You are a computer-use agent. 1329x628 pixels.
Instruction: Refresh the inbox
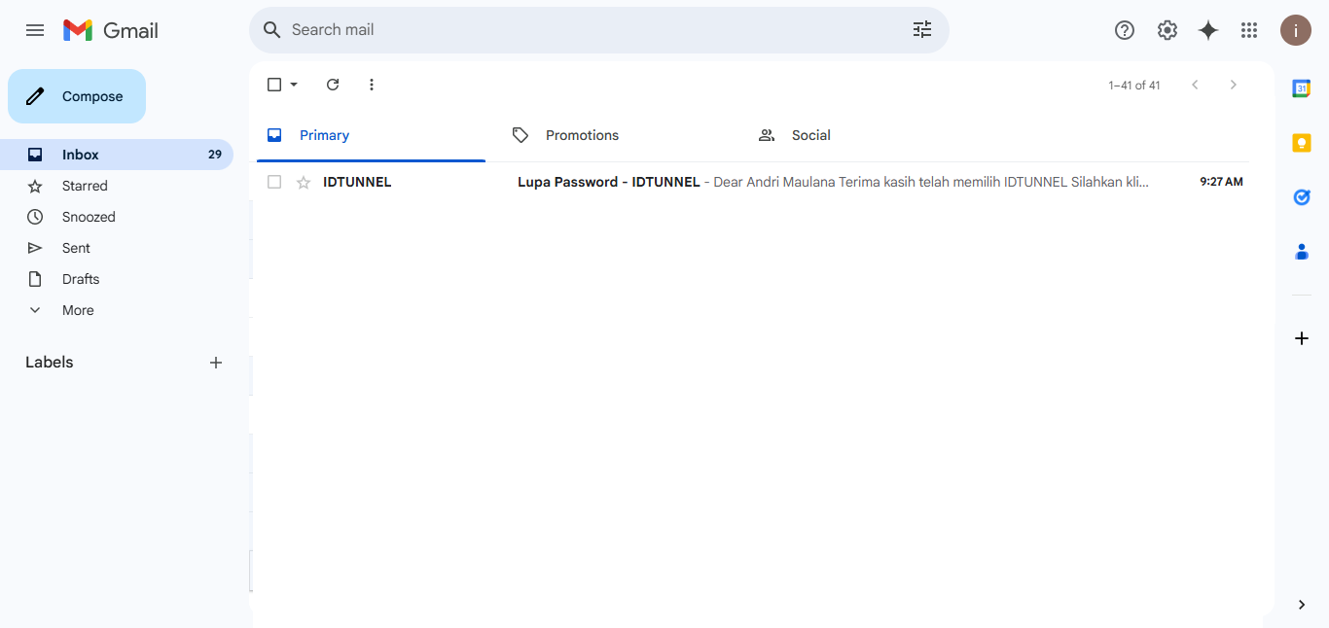point(333,85)
